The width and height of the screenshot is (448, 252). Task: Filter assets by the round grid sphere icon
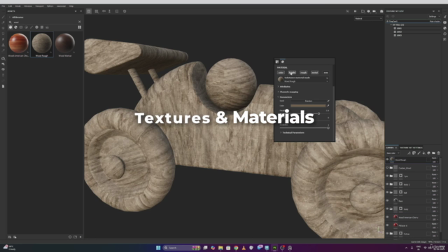pos(36,27)
